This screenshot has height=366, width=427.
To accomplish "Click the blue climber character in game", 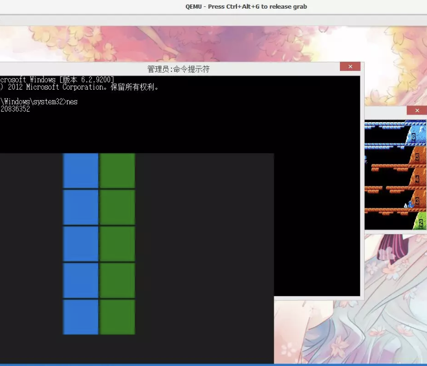I will [410, 205].
